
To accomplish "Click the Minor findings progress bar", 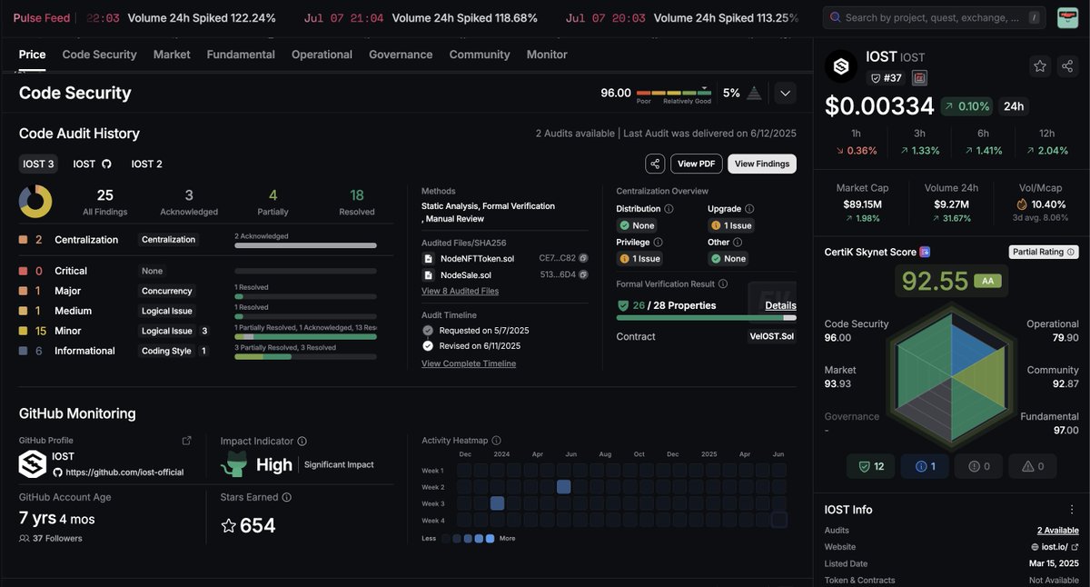I will point(305,336).
